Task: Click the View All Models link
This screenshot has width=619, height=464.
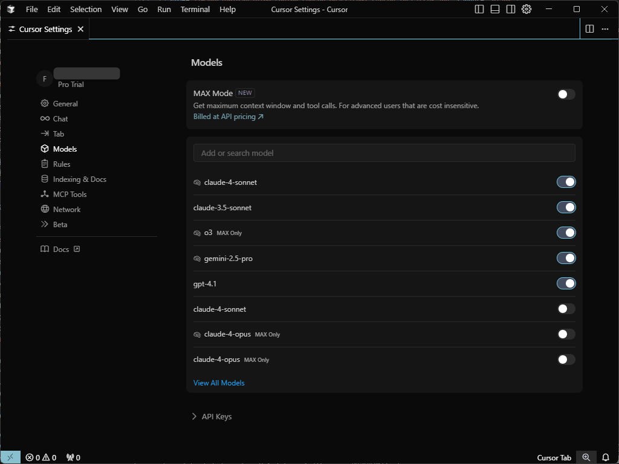Action: point(219,382)
